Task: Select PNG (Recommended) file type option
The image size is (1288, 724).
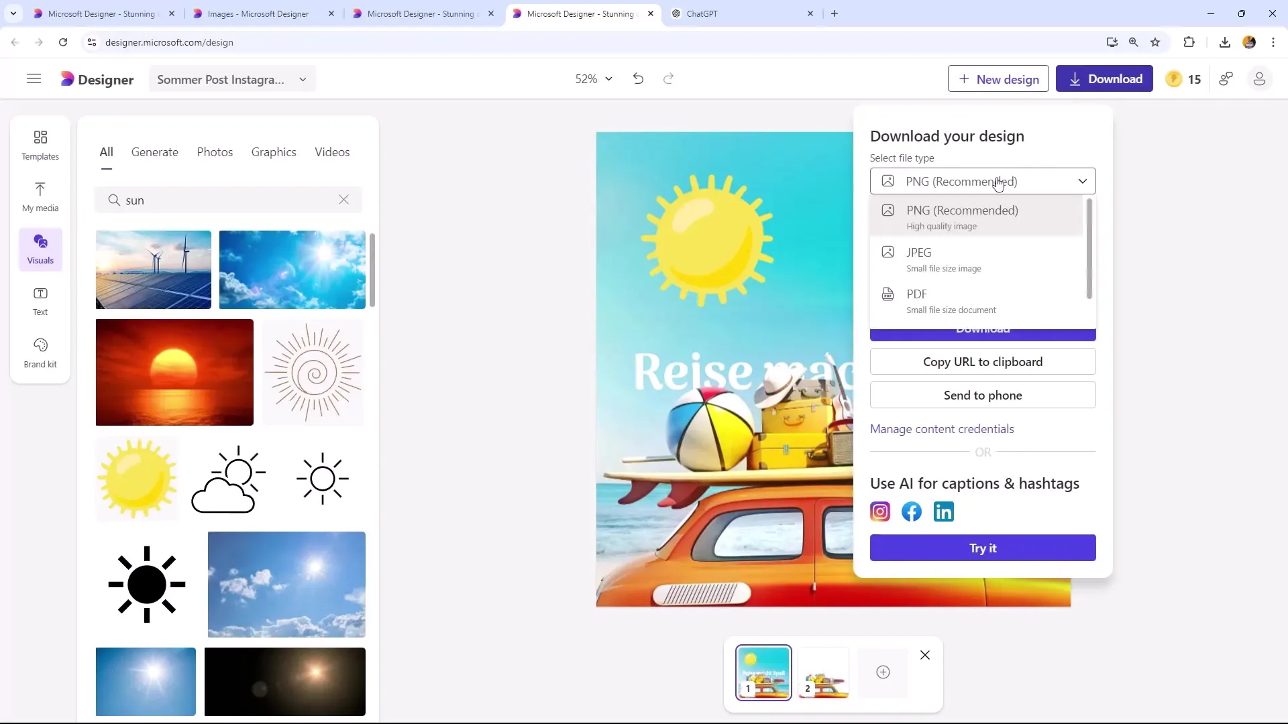Action: click(976, 217)
